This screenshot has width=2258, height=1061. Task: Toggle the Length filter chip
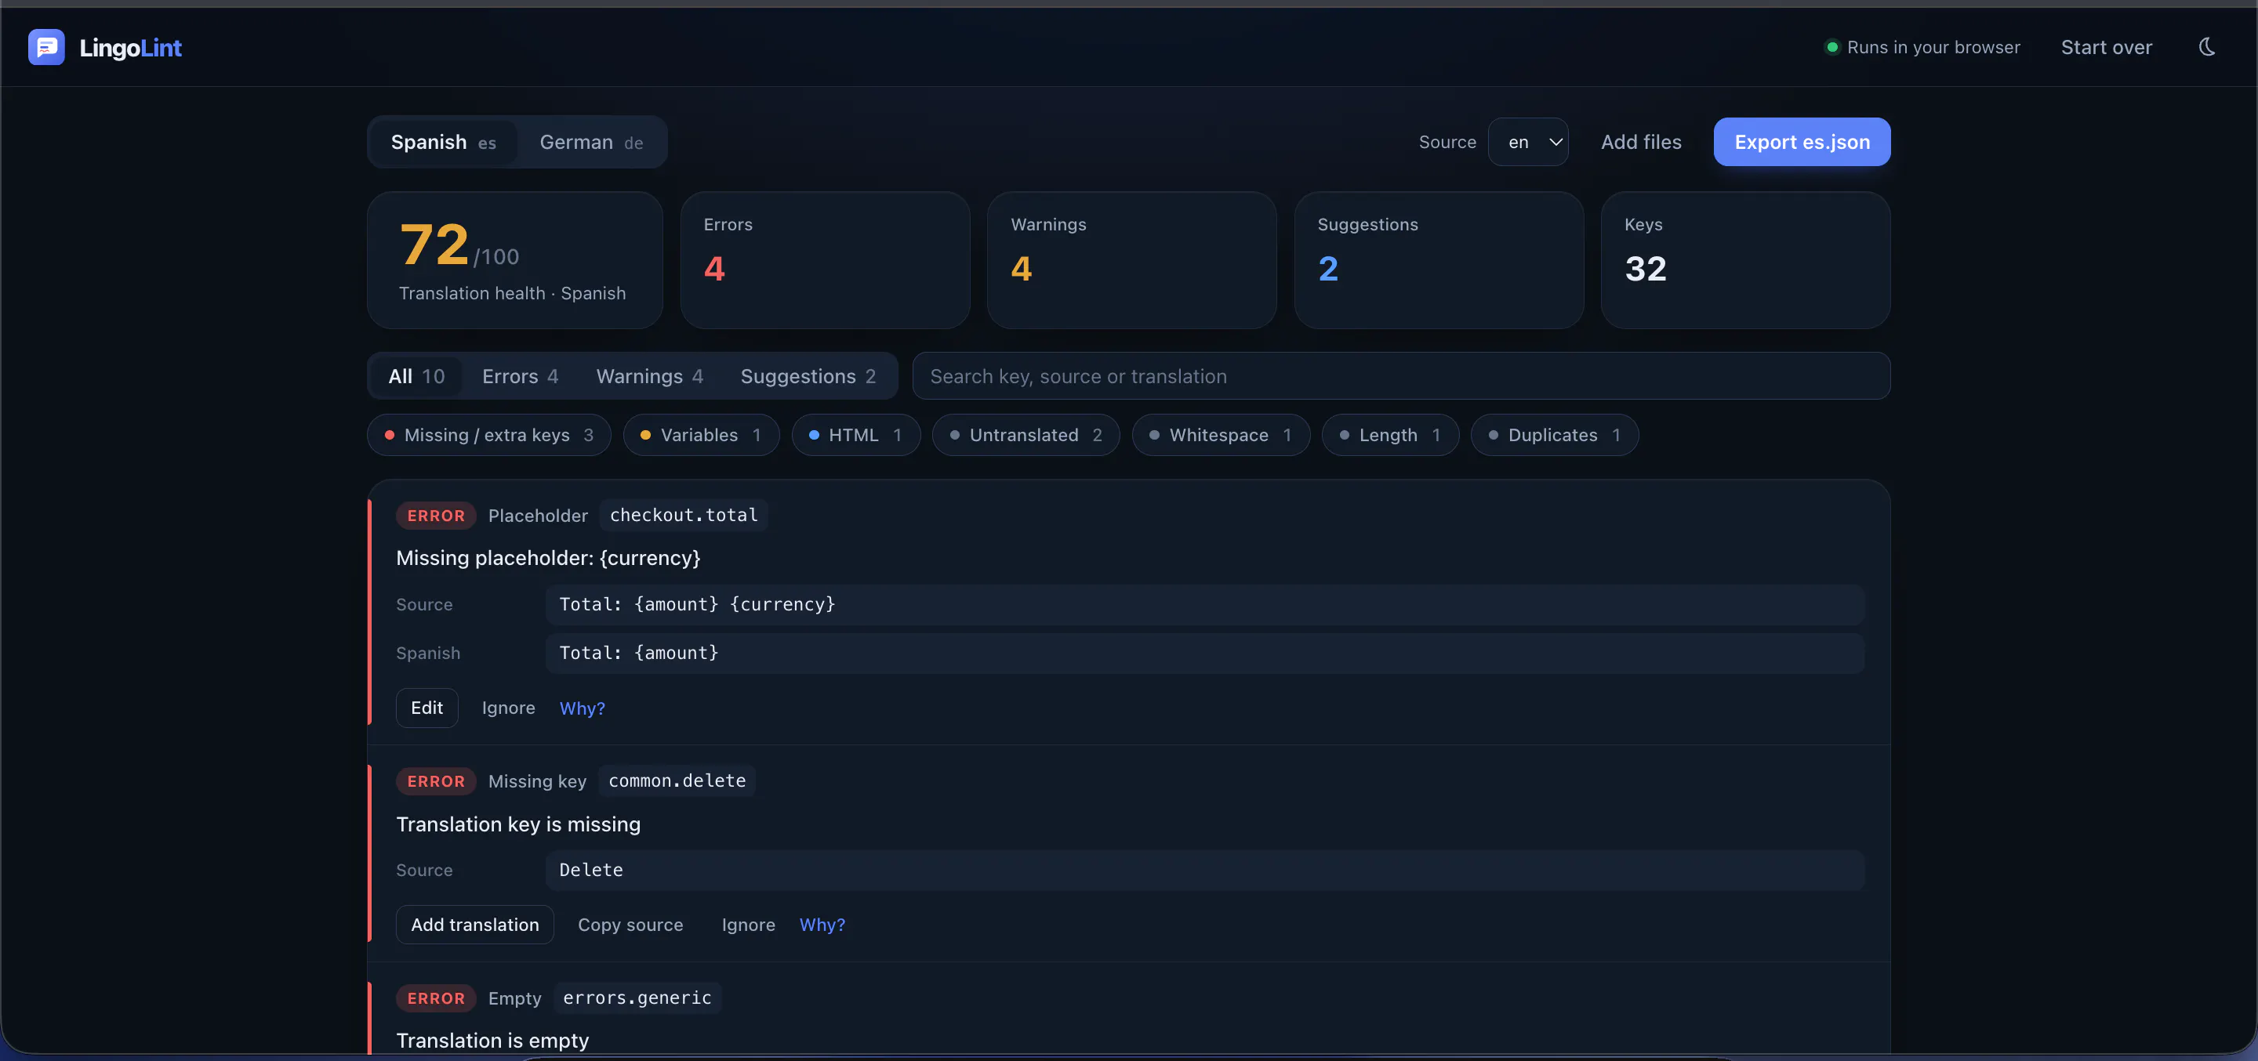[x=1390, y=435]
